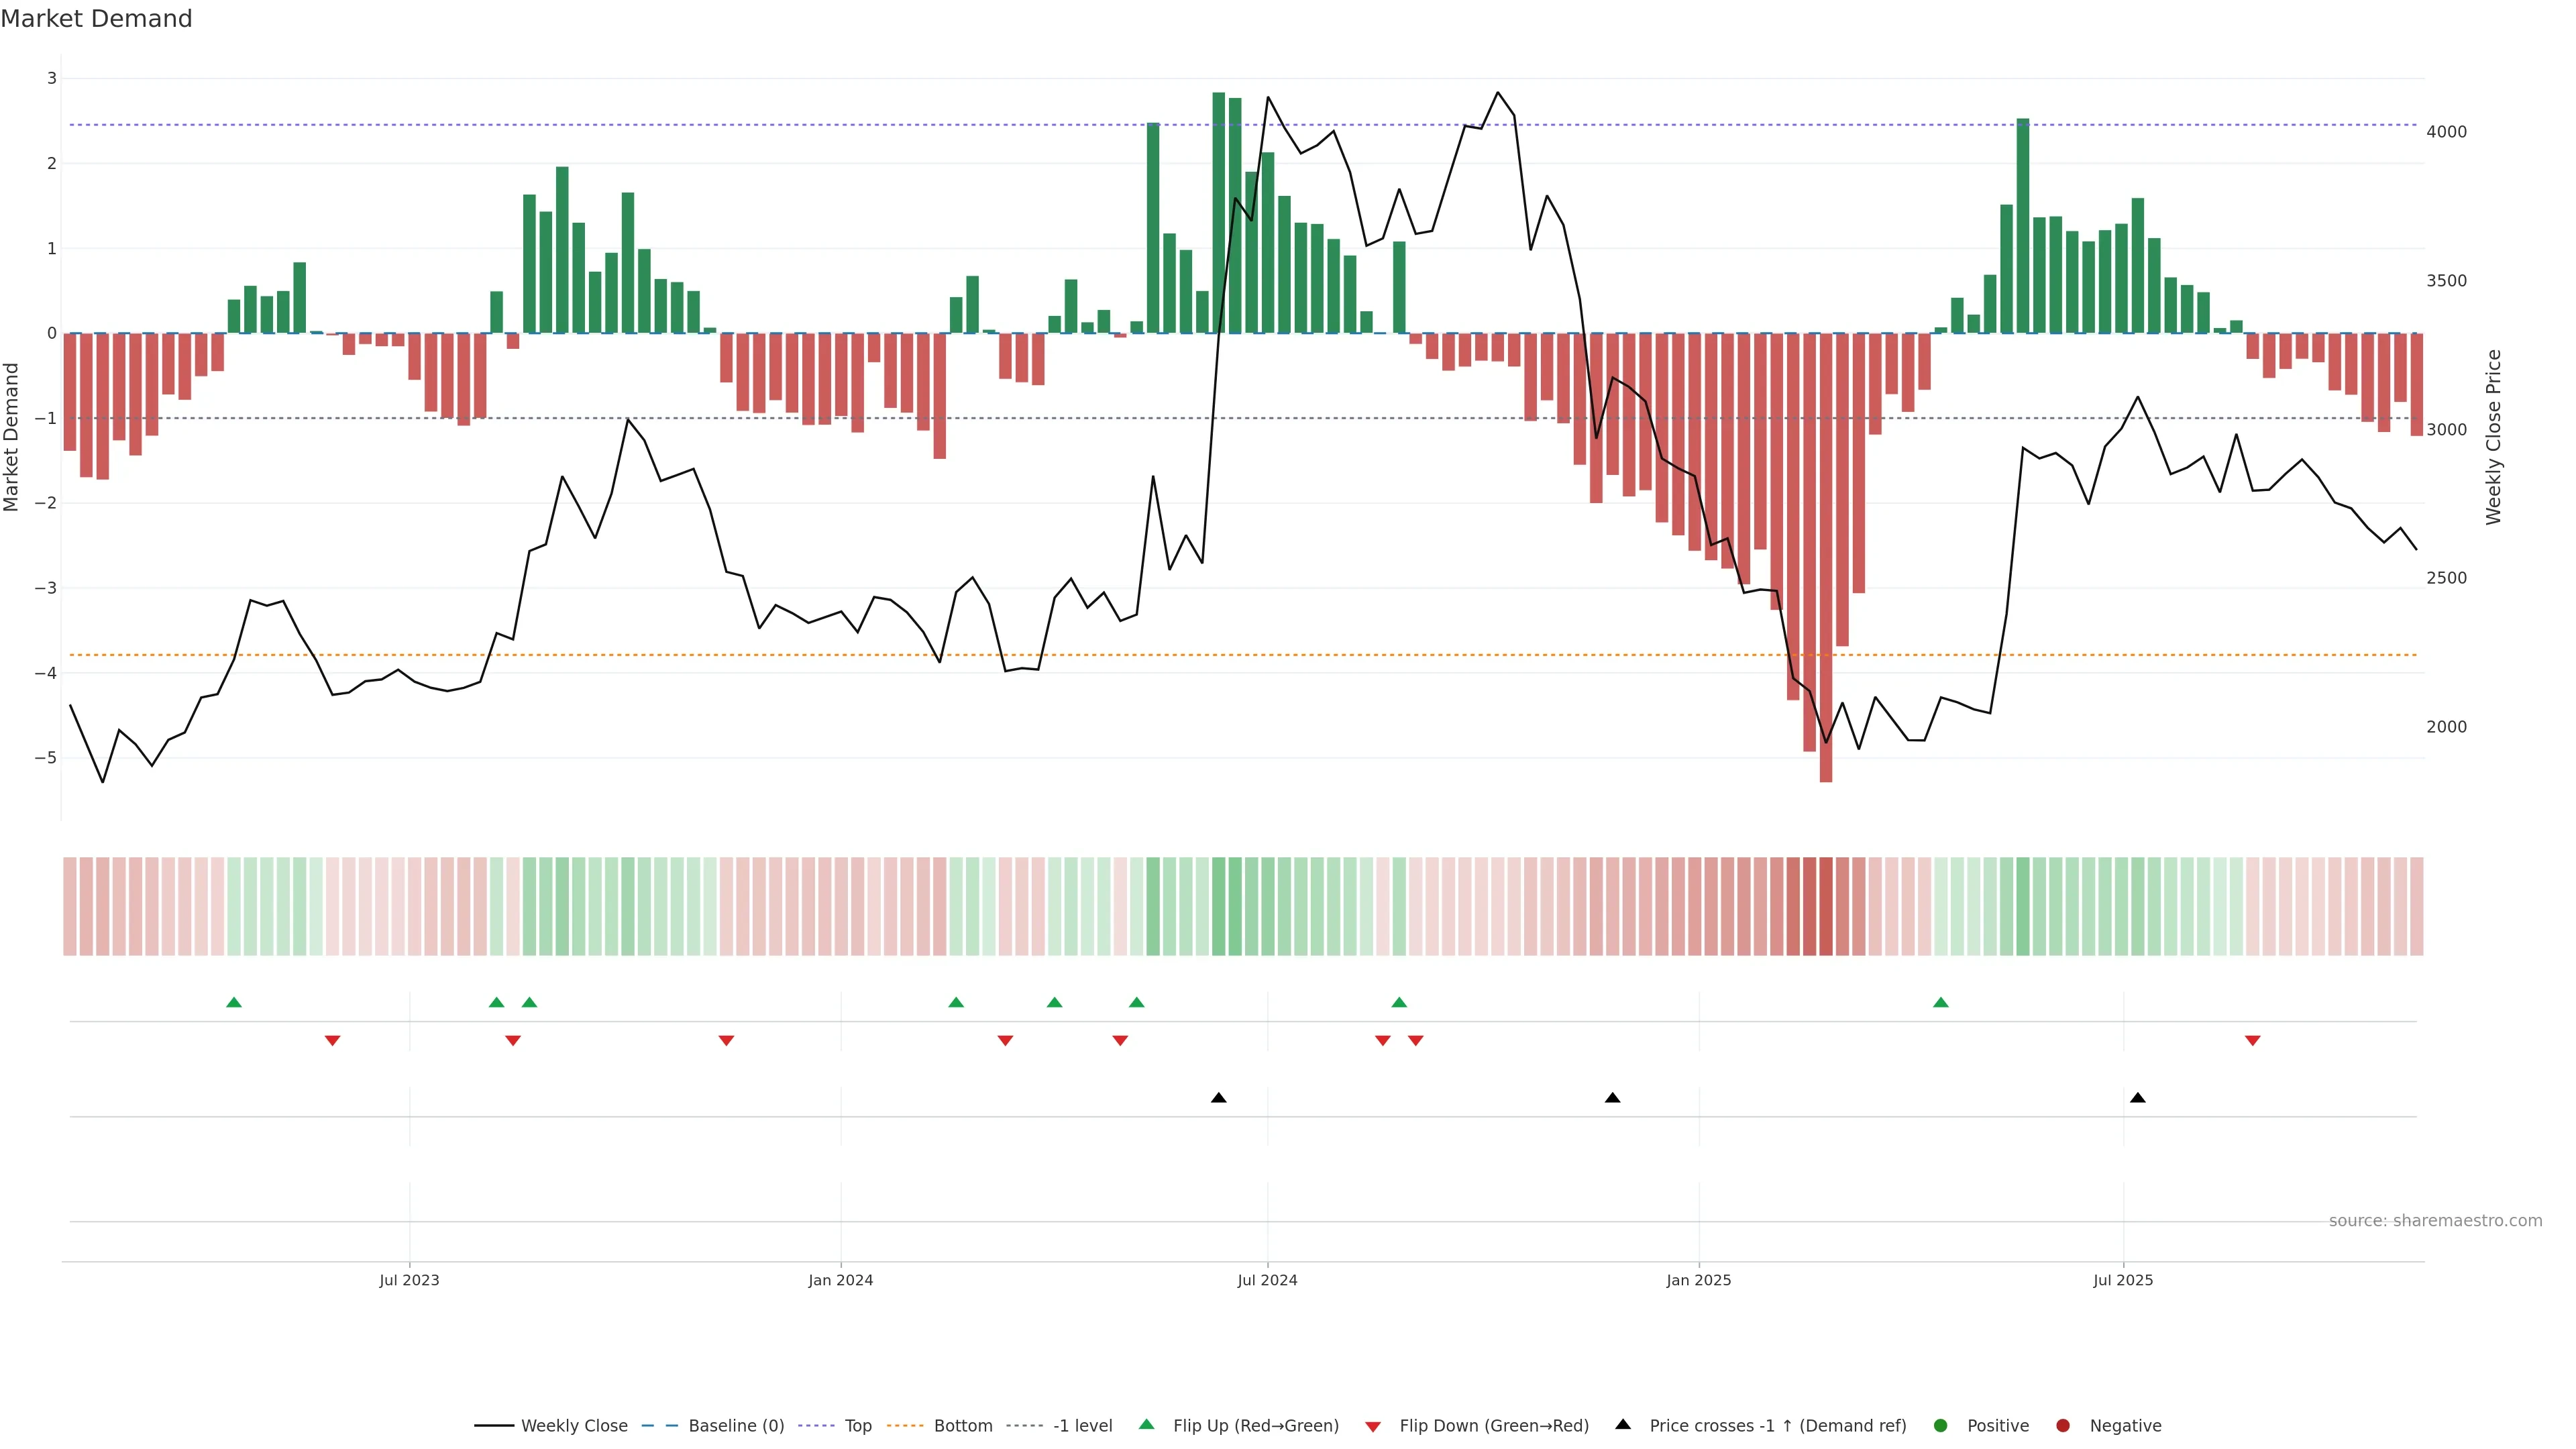The image size is (2576, 1449).
Task: Click the black triangle marker near Jul 2025
Action: click(x=2138, y=1098)
